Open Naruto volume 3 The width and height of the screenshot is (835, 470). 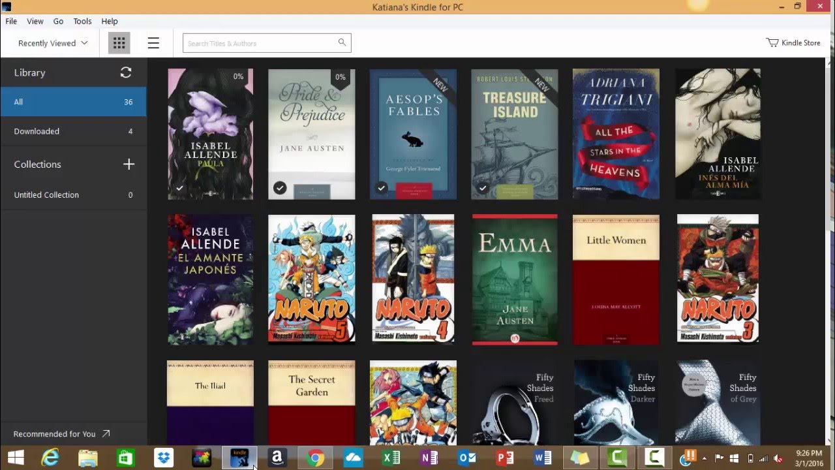(x=718, y=279)
